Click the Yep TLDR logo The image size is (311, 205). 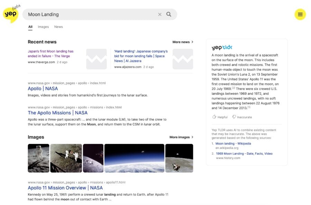point(222,47)
